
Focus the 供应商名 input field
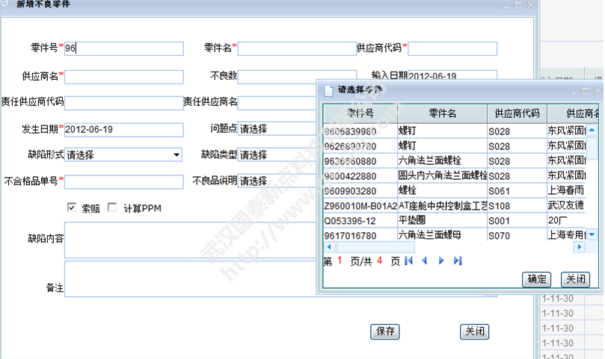(x=123, y=76)
